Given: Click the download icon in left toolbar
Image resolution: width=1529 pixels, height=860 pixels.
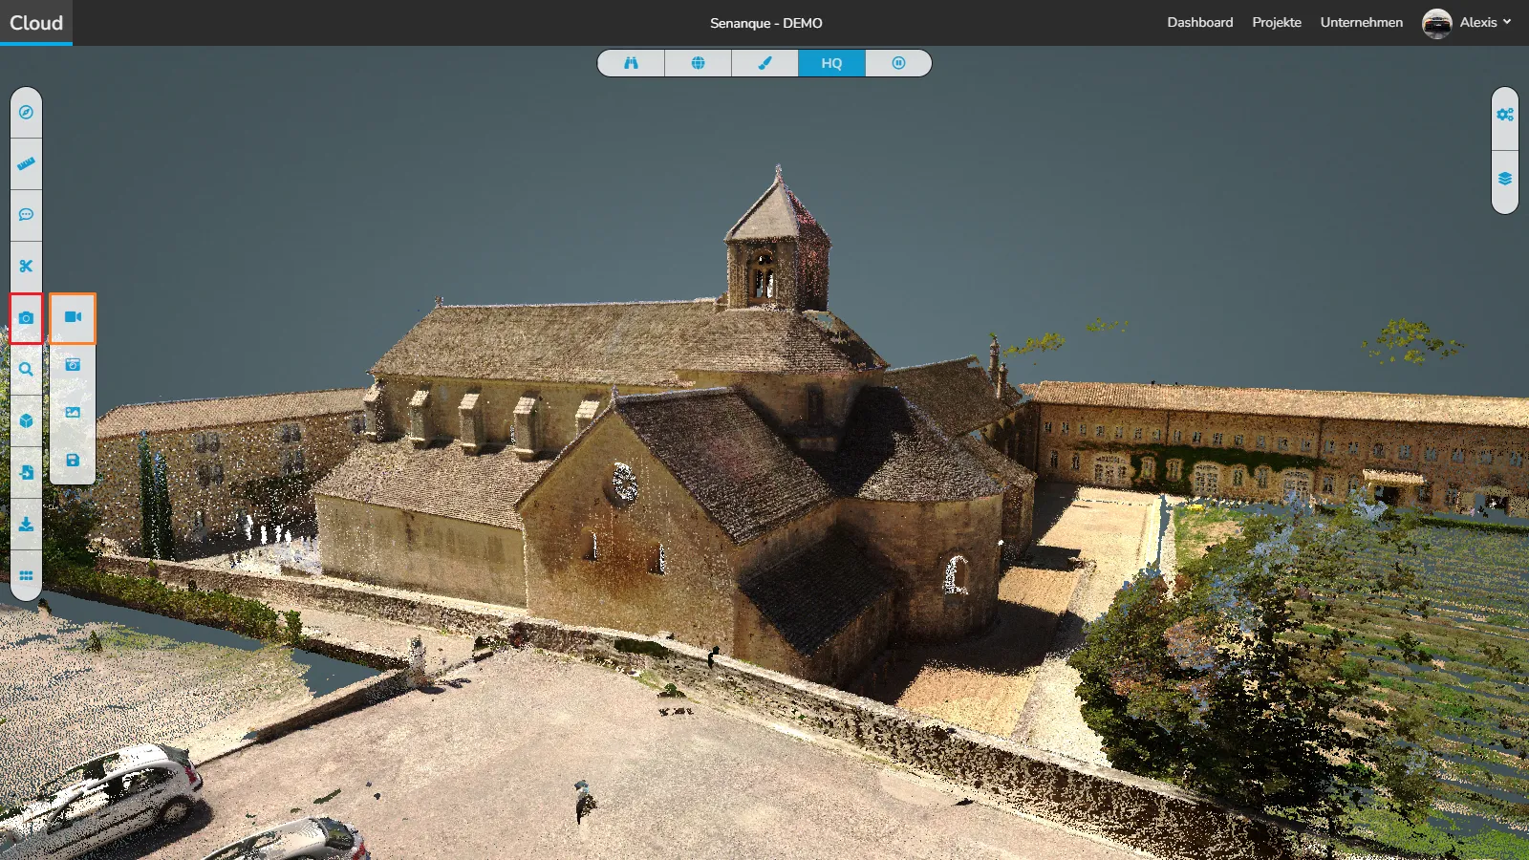Looking at the screenshot, I should [x=26, y=525].
